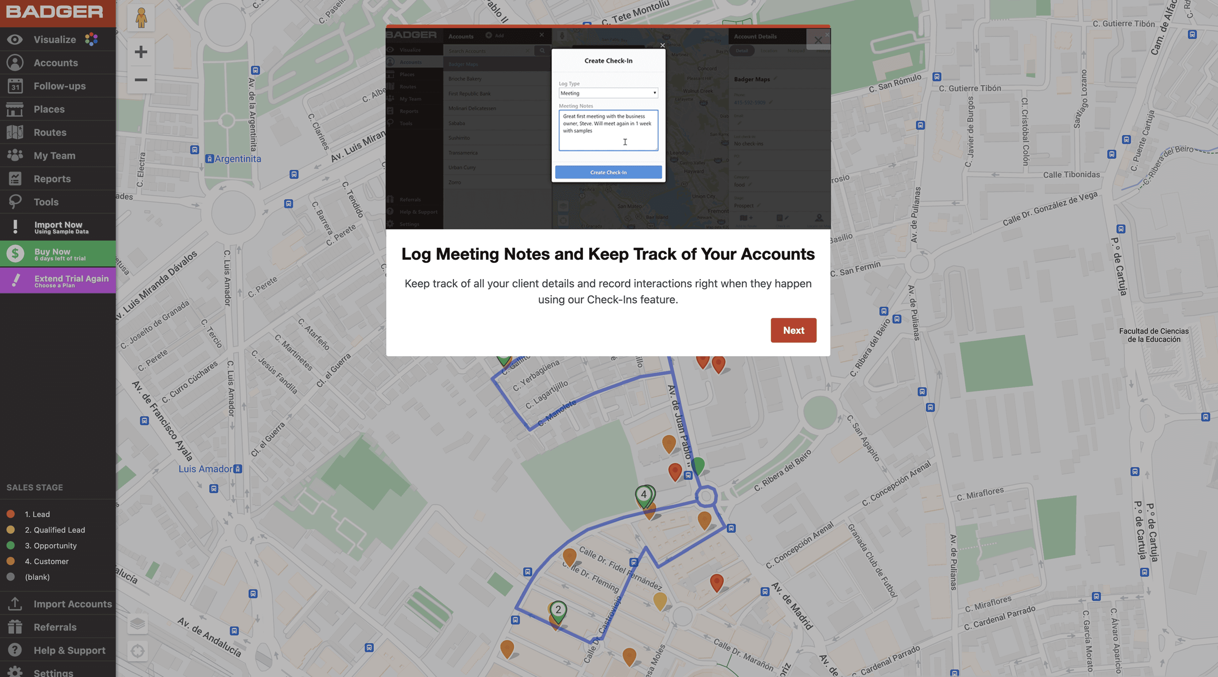Screen dimensions: 1218x677
Task: Toggle the 3. Opportunity stage filter
Action: point(50,546)
